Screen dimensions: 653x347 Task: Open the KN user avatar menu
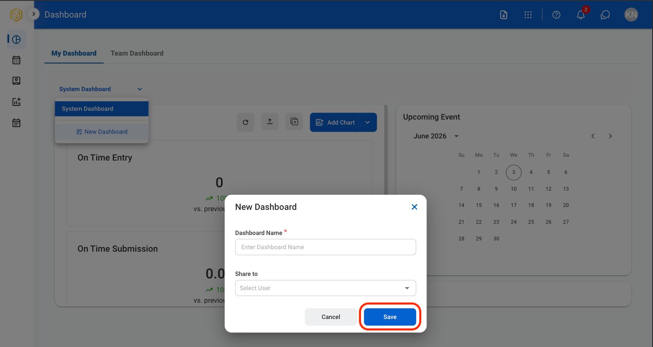point(631,15)
